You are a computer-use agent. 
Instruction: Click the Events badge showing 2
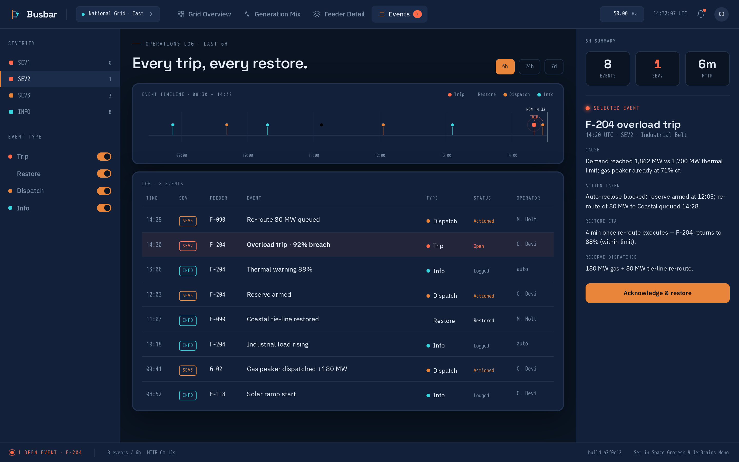click(x=417, y=14)
